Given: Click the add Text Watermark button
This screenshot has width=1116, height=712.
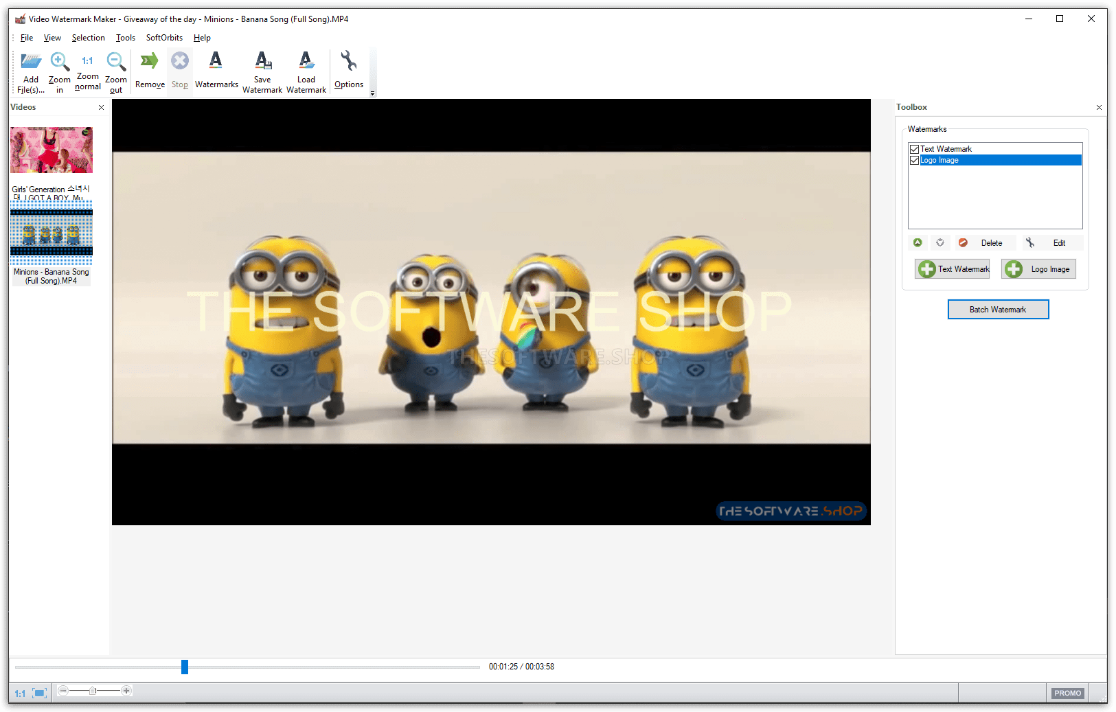Looking at the screenshot, I should [953, 269].
